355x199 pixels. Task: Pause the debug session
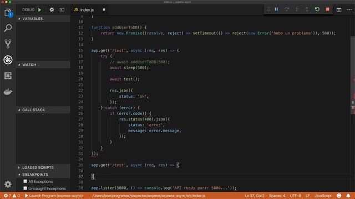coord(276,9)
